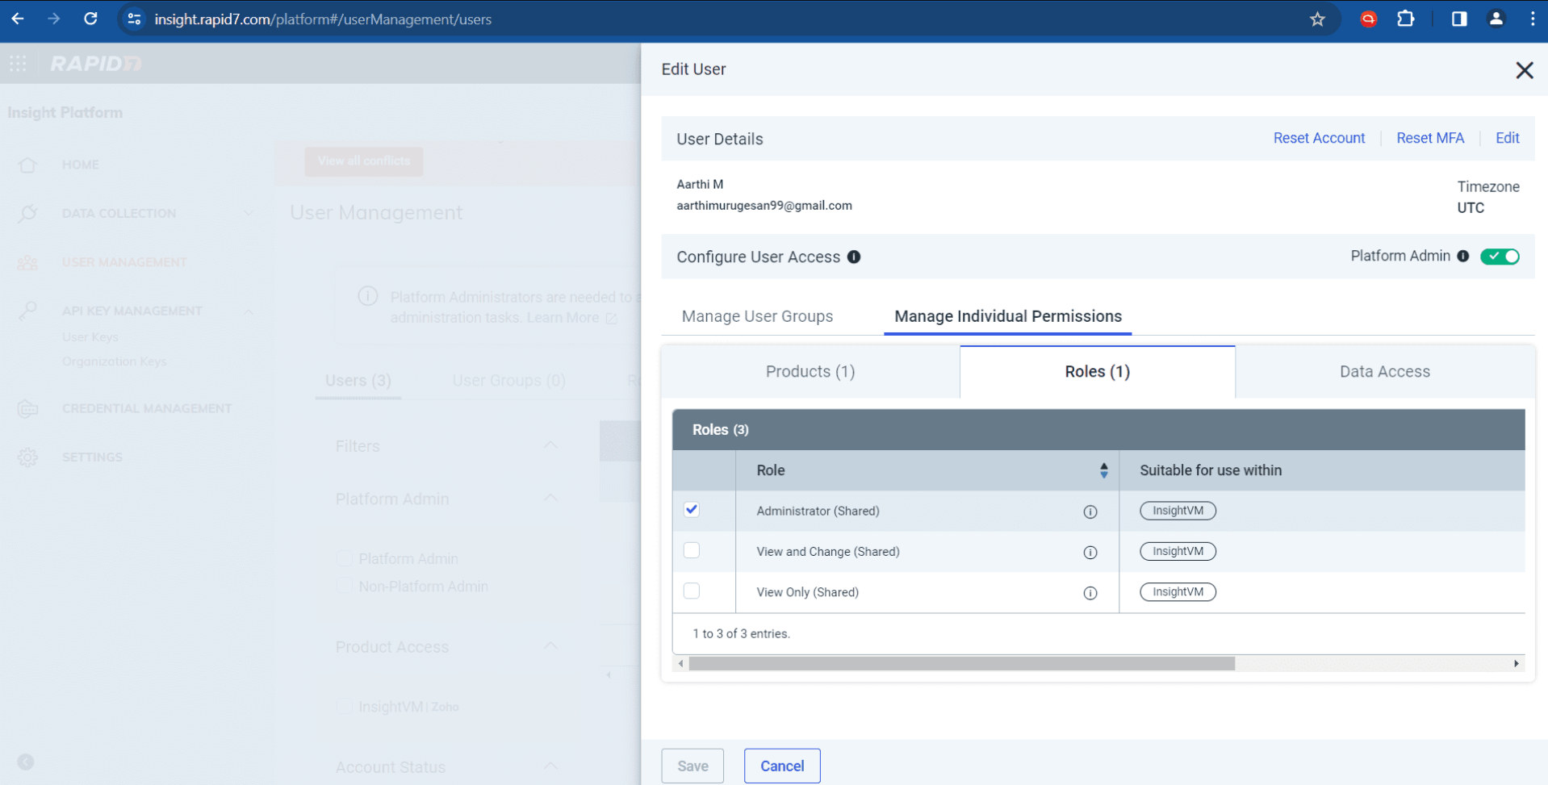Open site information icon in address bar
This screenshot has height=785, width=1548.
(135, 19)
